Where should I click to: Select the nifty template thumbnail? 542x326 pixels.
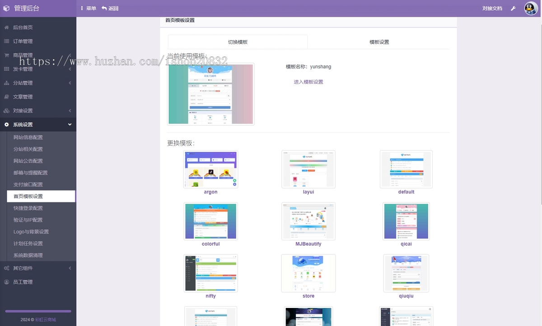[x=210, y=273]
